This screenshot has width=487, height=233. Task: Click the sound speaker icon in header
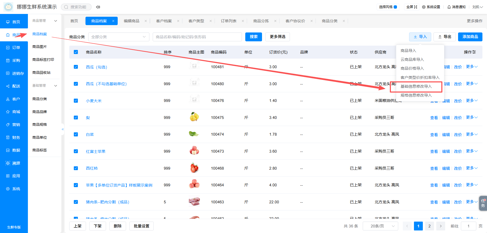coord(98,7)
